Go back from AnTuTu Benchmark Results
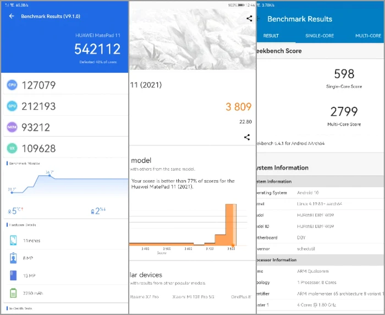 click(12, 16)
